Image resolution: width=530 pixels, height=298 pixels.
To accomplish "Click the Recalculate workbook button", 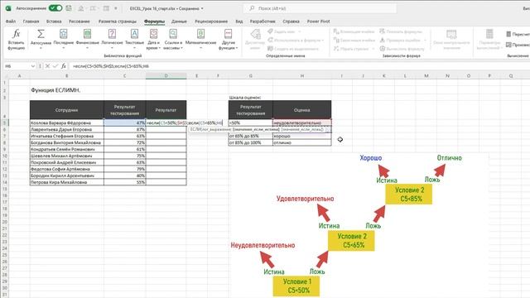I will [x=518, y=34].
